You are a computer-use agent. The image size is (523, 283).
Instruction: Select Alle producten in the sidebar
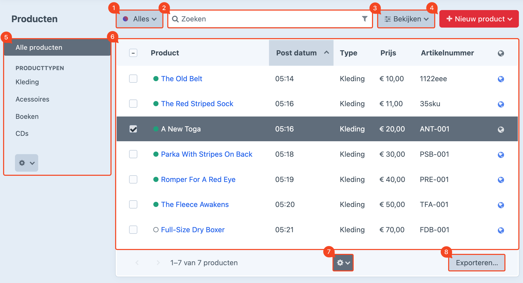[x=39, y=47]
